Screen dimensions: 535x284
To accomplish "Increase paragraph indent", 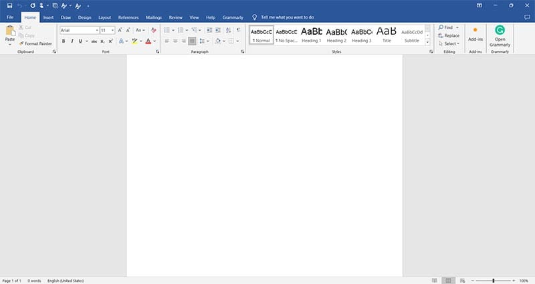I will coord(218,30).
